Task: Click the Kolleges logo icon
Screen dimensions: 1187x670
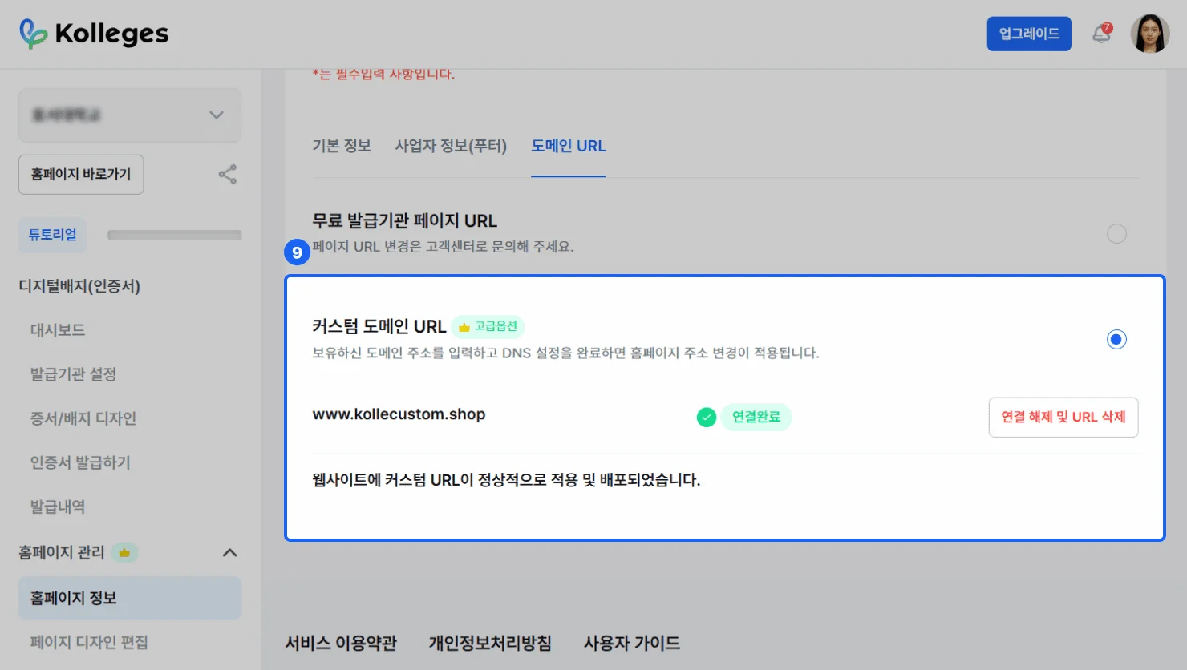Action: tap(33, 34)
